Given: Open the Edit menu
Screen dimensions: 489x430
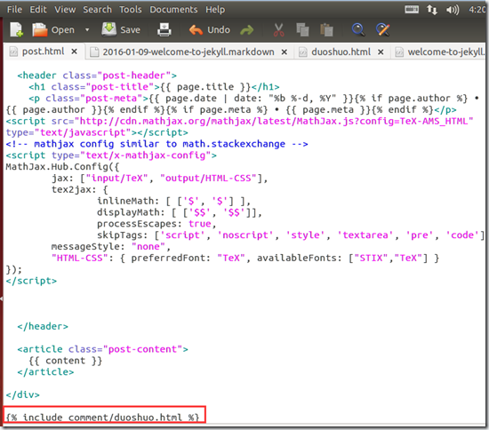Looking at the screenshot, I should point(38,10).
